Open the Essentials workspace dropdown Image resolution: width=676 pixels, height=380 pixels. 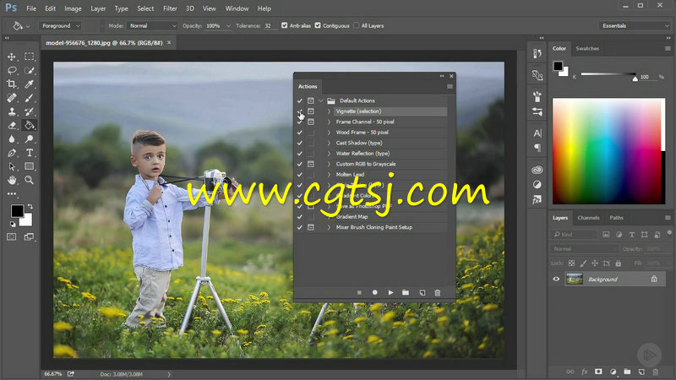[635, 26]
